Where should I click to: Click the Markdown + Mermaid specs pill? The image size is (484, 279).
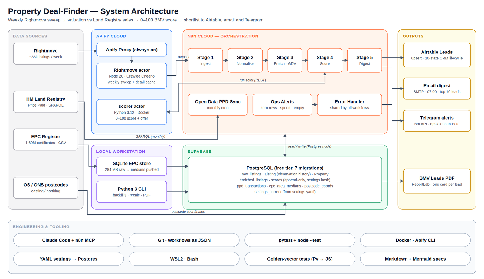[415, 259]
